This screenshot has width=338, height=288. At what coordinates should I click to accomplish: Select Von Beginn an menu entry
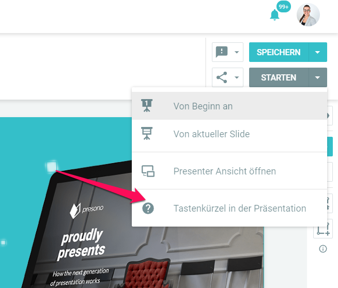(x=229, y=106)
